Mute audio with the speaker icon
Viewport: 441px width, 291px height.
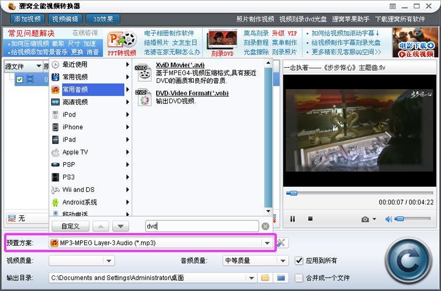(x=389, y=219)
